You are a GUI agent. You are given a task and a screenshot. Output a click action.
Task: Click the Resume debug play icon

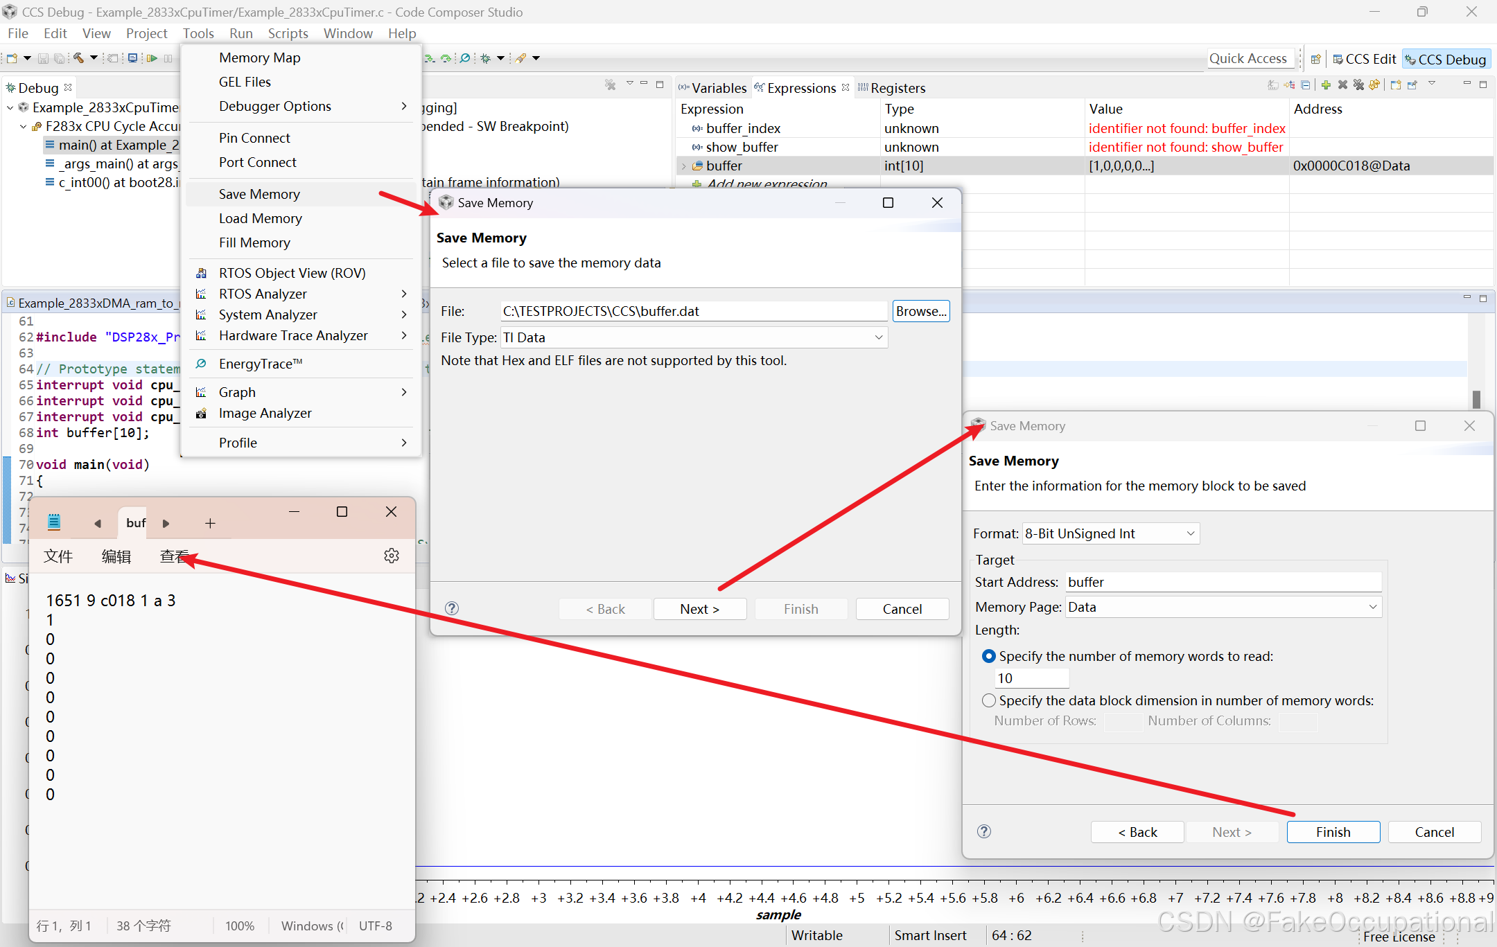coord(152,58)
